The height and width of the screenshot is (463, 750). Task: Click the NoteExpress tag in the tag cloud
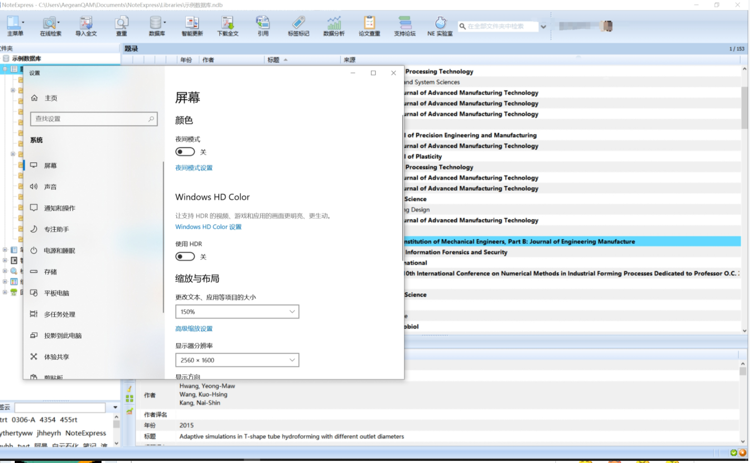86,433
